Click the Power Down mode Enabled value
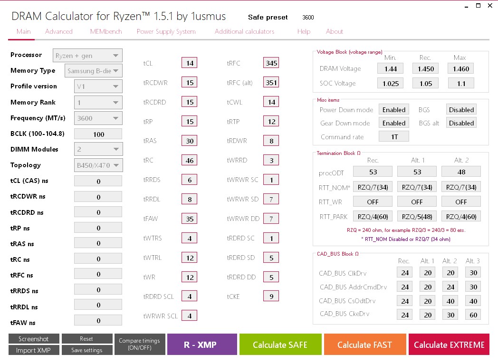The image size is (498, 364). click(x=394, y=110)
